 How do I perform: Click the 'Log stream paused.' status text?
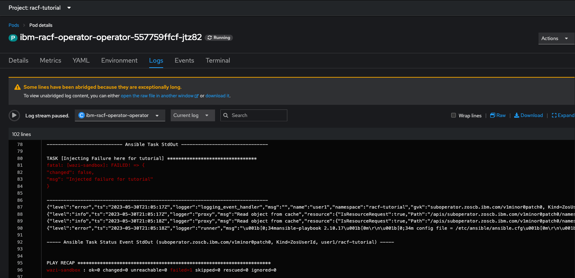pyautogui.click(x=47, y=116)
